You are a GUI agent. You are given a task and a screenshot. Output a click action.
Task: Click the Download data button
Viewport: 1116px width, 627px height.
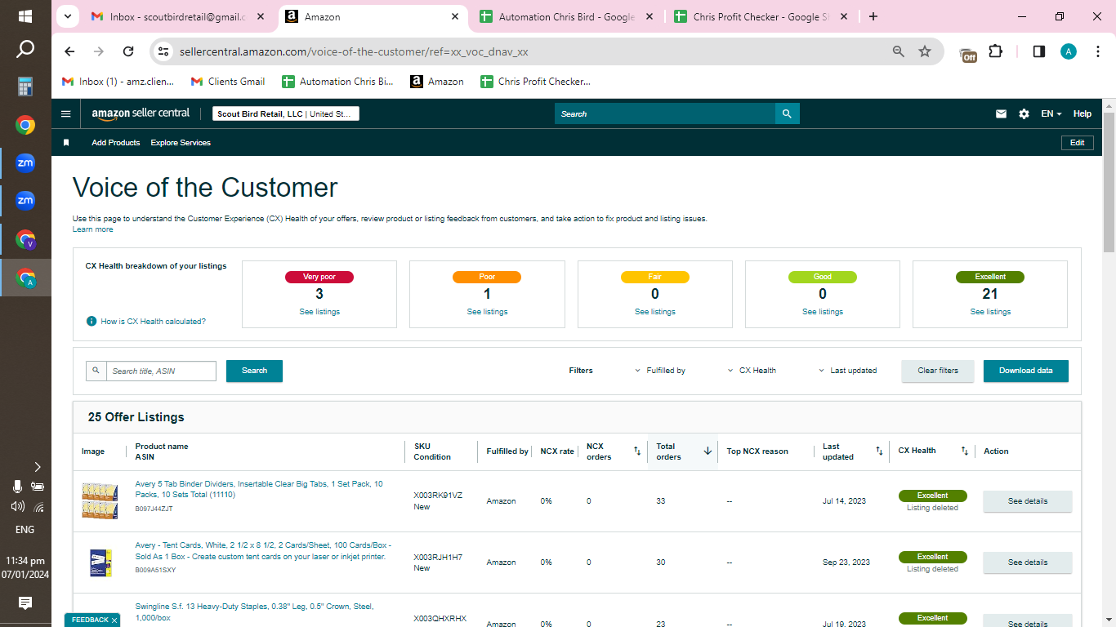tap(1026, 371)
